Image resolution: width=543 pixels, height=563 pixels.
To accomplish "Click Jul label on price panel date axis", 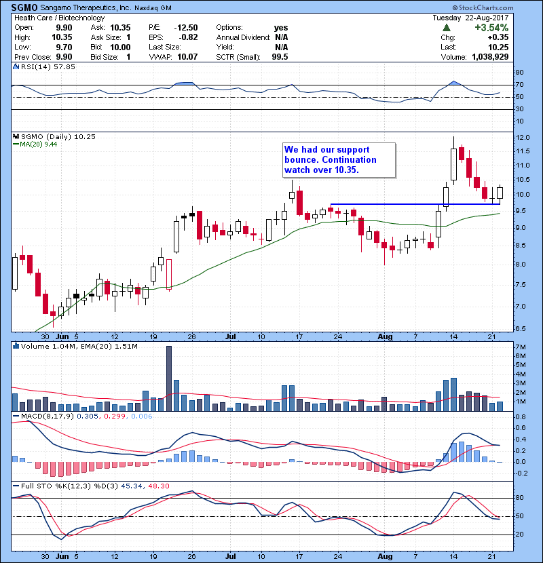I will coord(230,336).
